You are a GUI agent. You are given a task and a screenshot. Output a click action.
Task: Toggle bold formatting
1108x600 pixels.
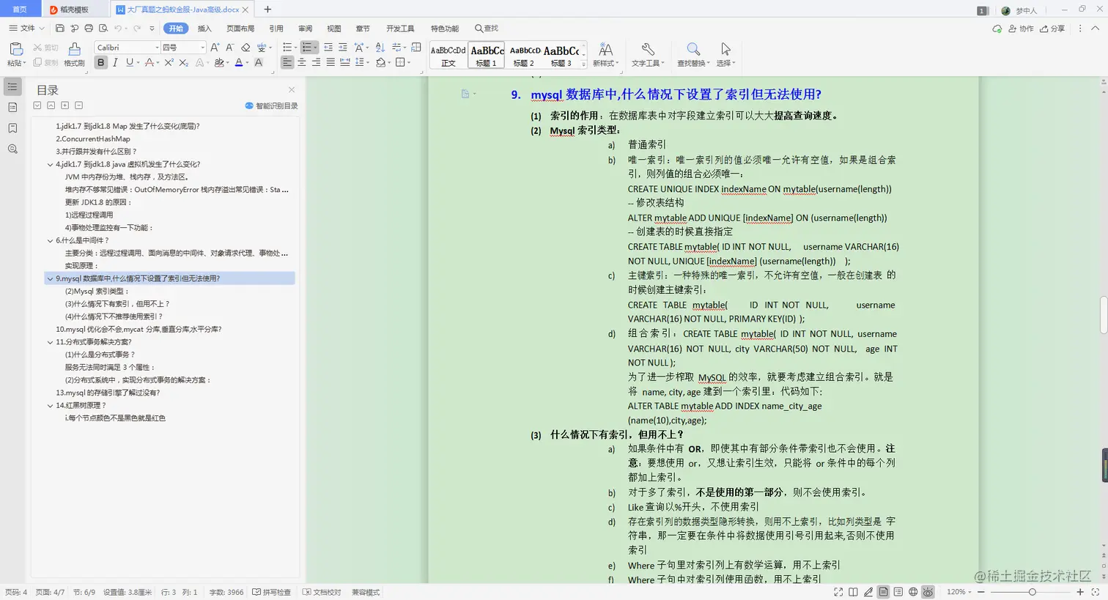(101, 62)
